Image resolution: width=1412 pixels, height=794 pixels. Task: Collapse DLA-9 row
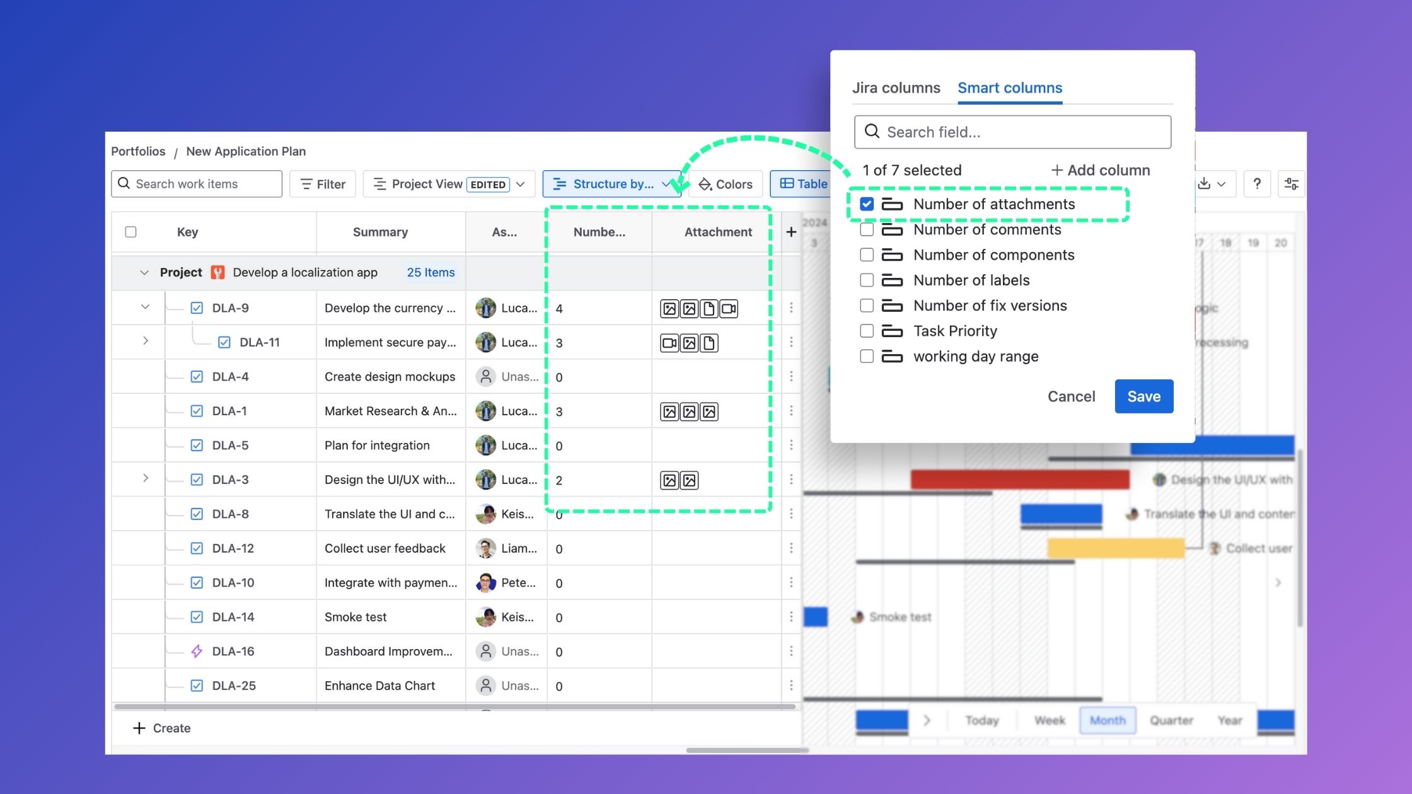[145, 307]
